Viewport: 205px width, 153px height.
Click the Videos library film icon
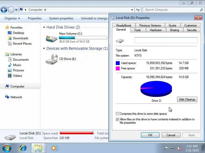coord(10,75)
